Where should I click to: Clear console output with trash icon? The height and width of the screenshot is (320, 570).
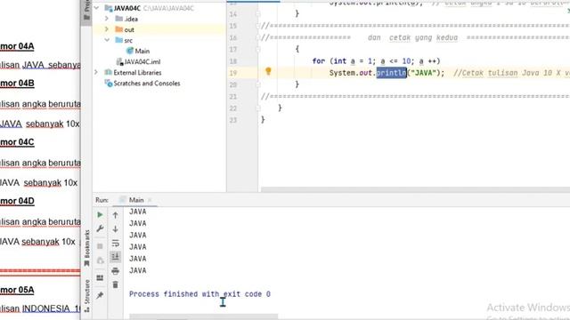pyautogui.click(x=115, y=284)
